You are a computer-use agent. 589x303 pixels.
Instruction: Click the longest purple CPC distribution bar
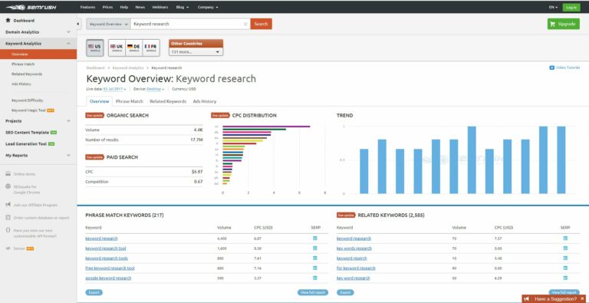pos(266,127)
